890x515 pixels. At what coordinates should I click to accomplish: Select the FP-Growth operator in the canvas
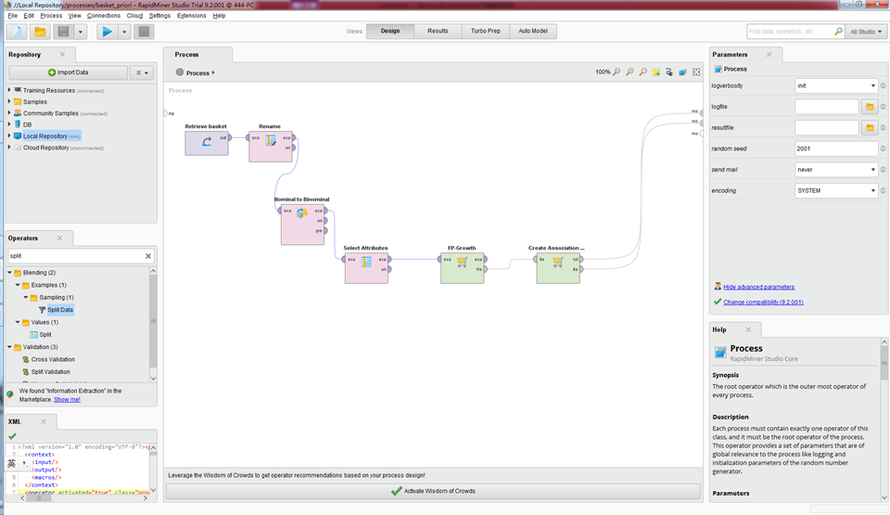(x=462, y=268)
